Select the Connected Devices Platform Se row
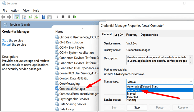The image size is (194, 112). point(77,58)
